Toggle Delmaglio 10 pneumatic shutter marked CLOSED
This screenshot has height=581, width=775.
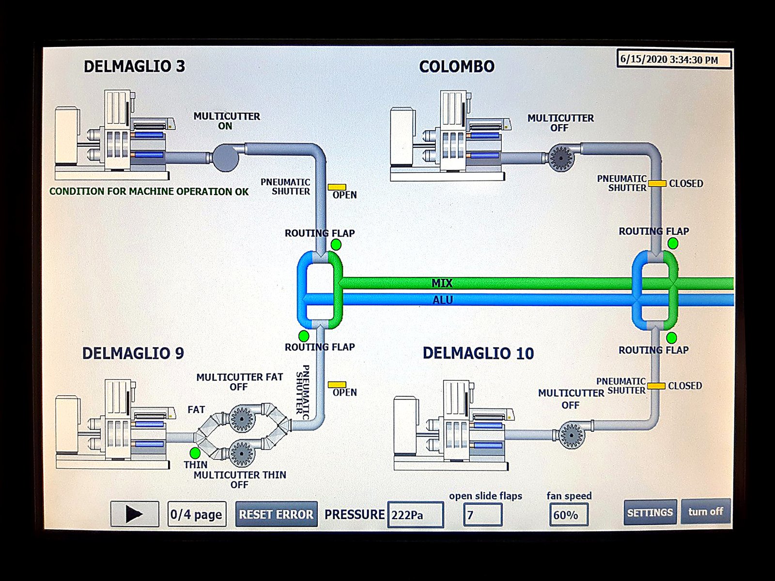[x=656, y=386]
